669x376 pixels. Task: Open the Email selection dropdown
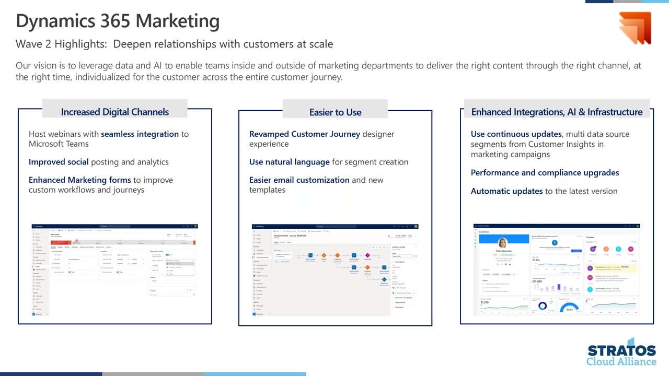click(x=403, y=256)
